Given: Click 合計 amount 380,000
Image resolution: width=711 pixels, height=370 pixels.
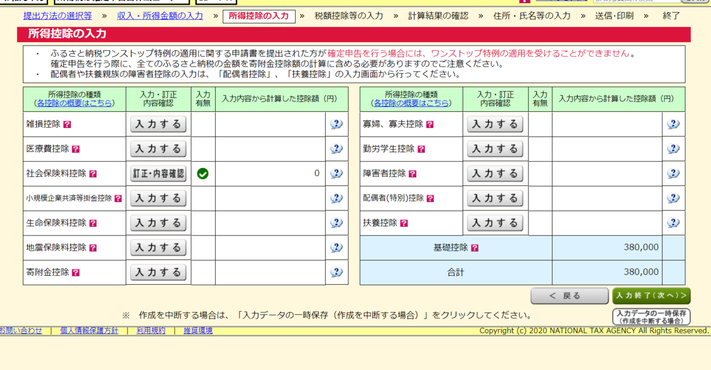Looking at the screenshot, I should click(641, 272).
